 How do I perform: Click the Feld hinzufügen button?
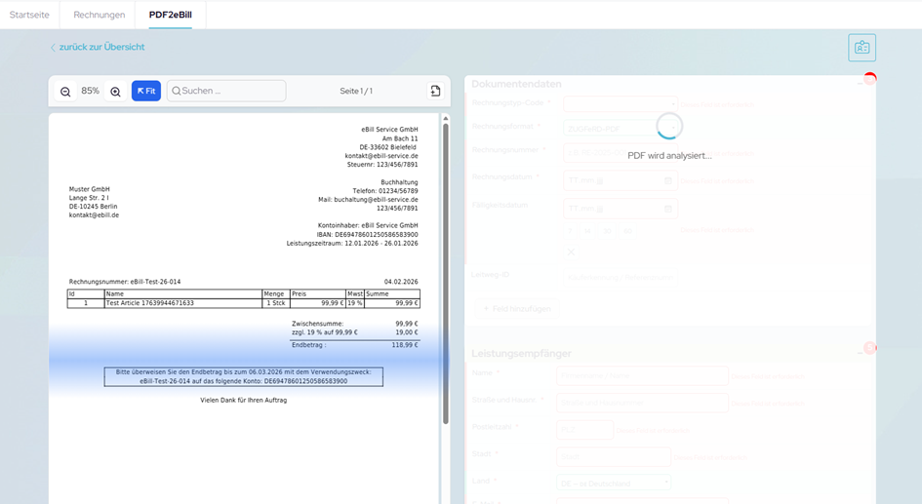pyautogui.click(x=517, y=308)
